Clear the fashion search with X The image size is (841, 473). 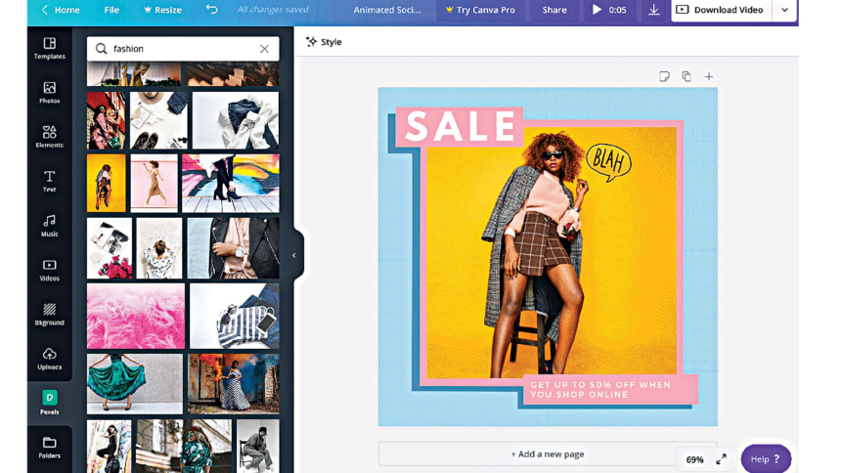264,49
